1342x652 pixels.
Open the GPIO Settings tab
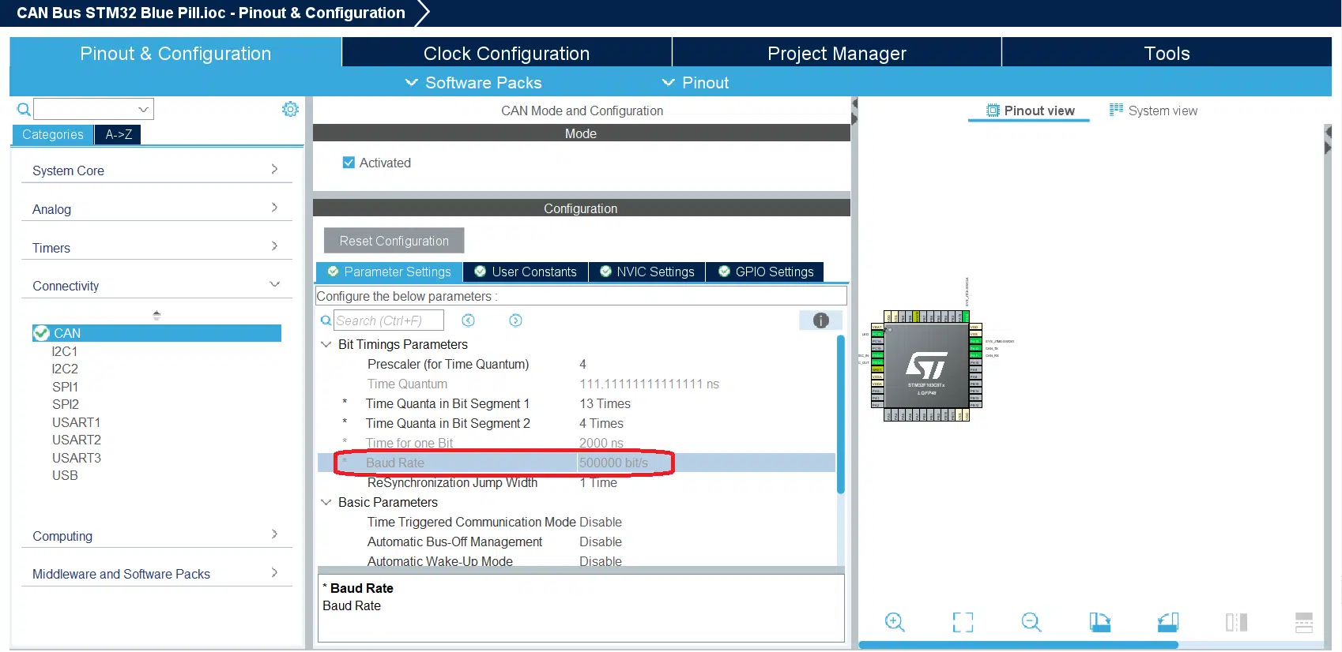pyautogui.click(x=766, y=272)
